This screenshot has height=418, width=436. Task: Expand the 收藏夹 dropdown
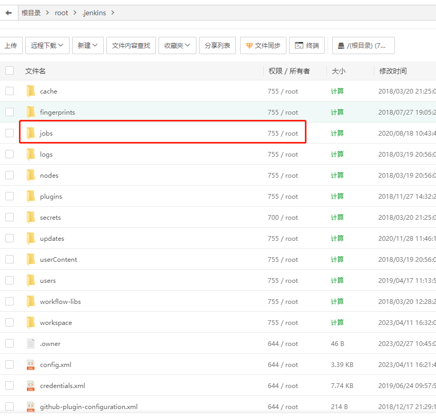tap(177, 46)
